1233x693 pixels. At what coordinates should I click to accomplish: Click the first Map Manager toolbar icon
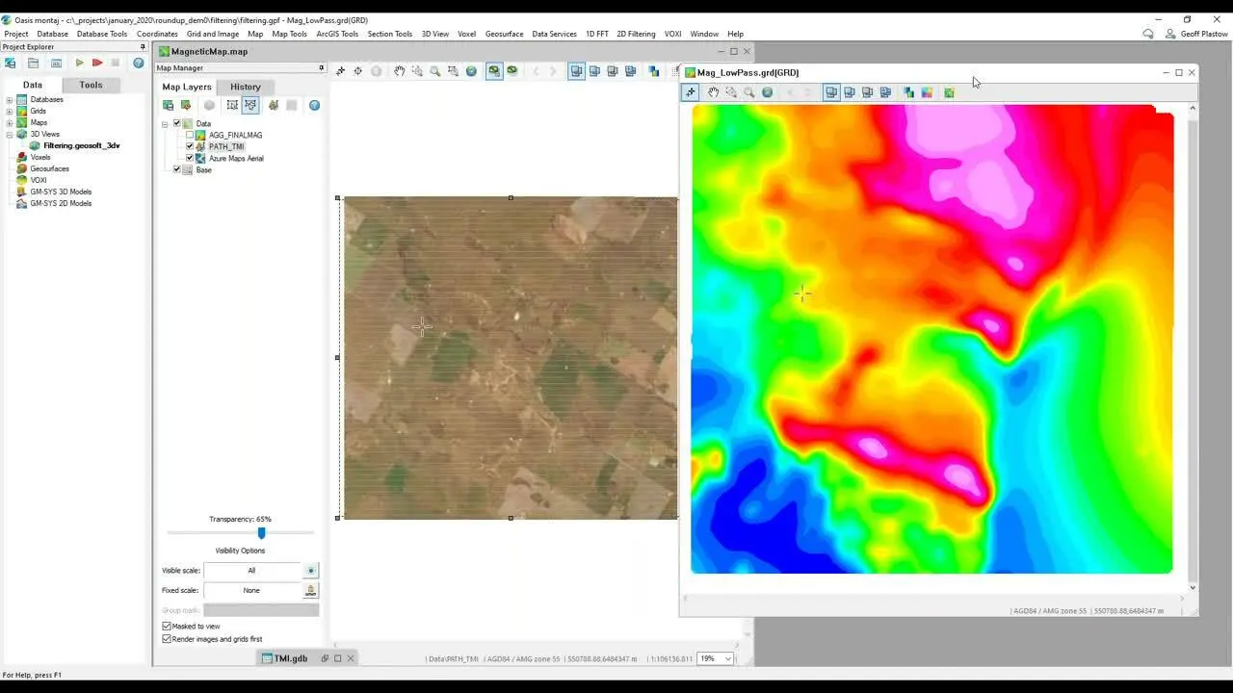coord(168,105)
